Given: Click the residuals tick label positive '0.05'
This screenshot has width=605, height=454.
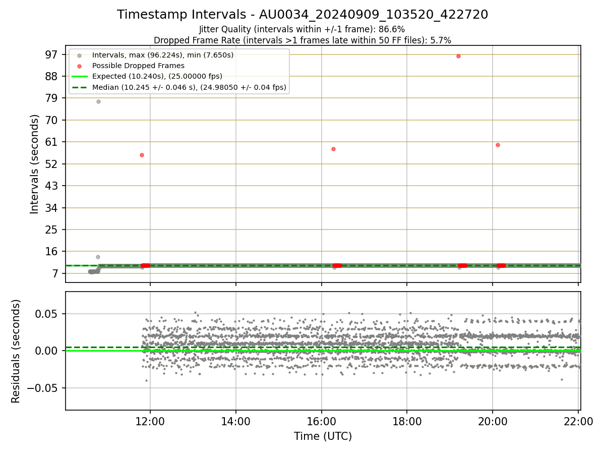Looking at the screenshot, I should pyautogui.click(x=47, y=314).
